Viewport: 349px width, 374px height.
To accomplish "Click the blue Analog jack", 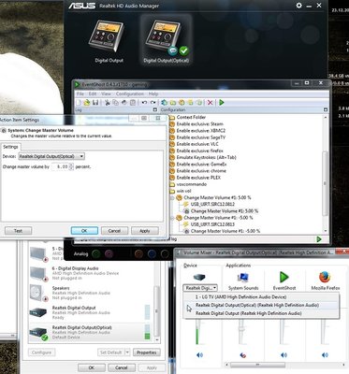I will [152, 253].
